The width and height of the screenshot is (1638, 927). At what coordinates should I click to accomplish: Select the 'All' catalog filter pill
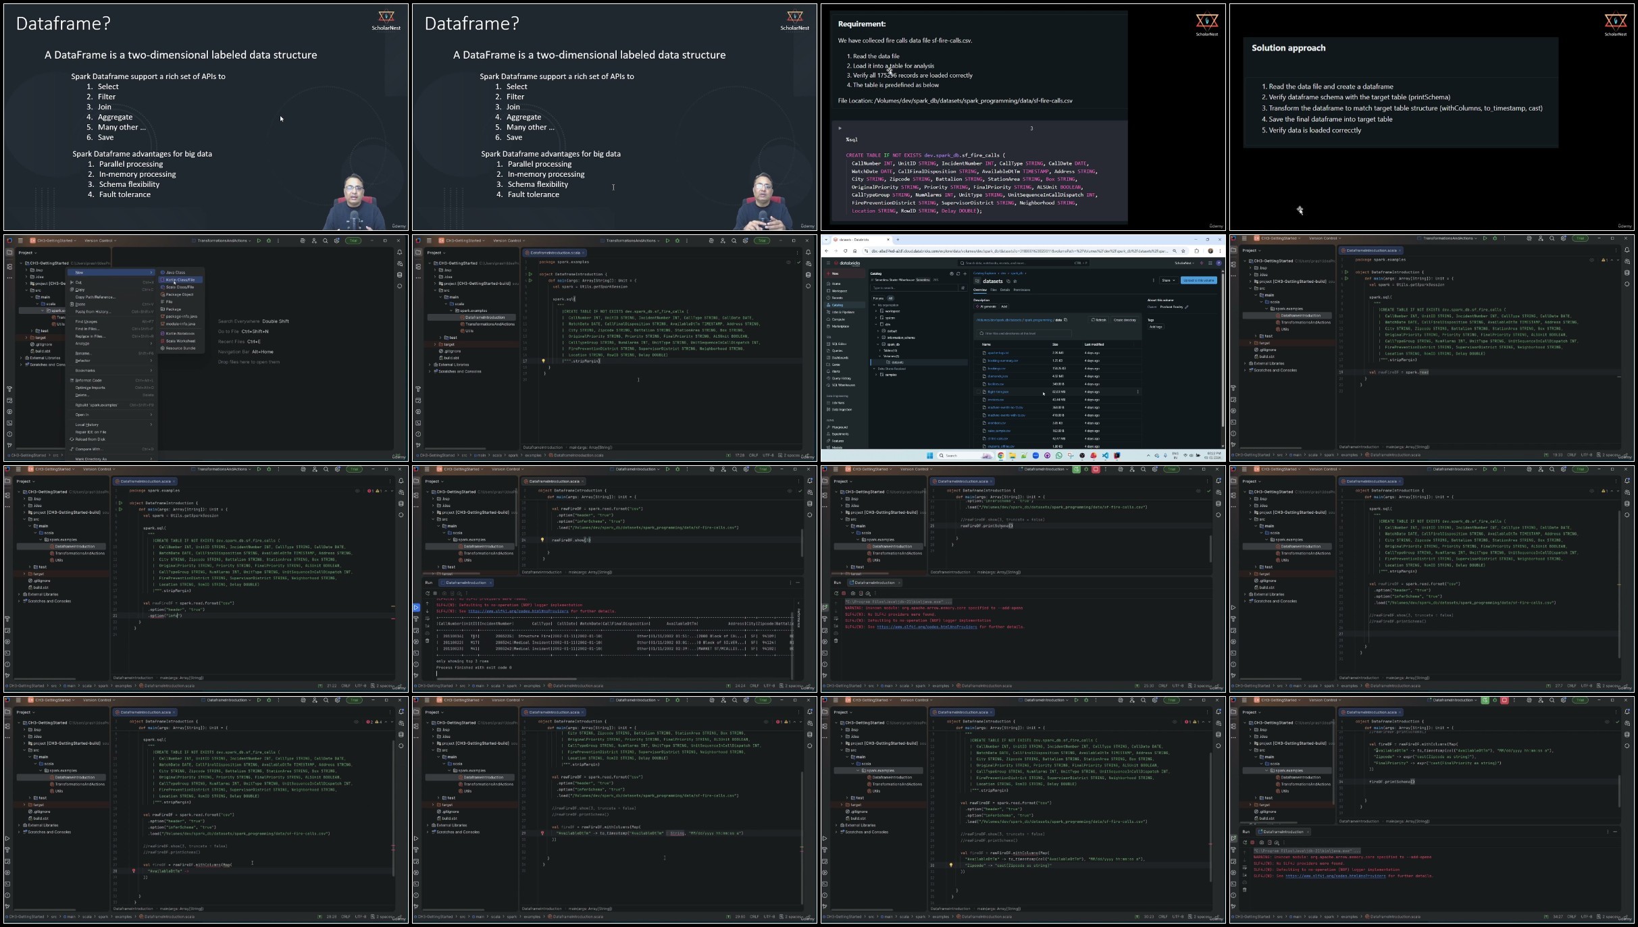pyautogui.click(x=890, y=298)
